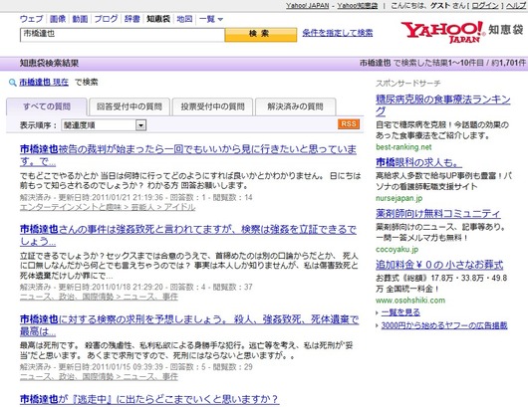This screenshot has width=528, height=407.
Task: Click the magnifier icon beside 市橋達也 現在
Action: 13,83
